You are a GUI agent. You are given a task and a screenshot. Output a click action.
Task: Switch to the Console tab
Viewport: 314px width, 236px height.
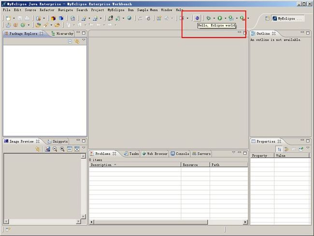coord(180,154)
